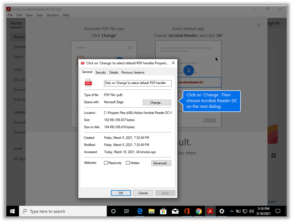Screen dimensions: 293x222
Task: Open Task View from the taskbar
Action: [127, 211]
